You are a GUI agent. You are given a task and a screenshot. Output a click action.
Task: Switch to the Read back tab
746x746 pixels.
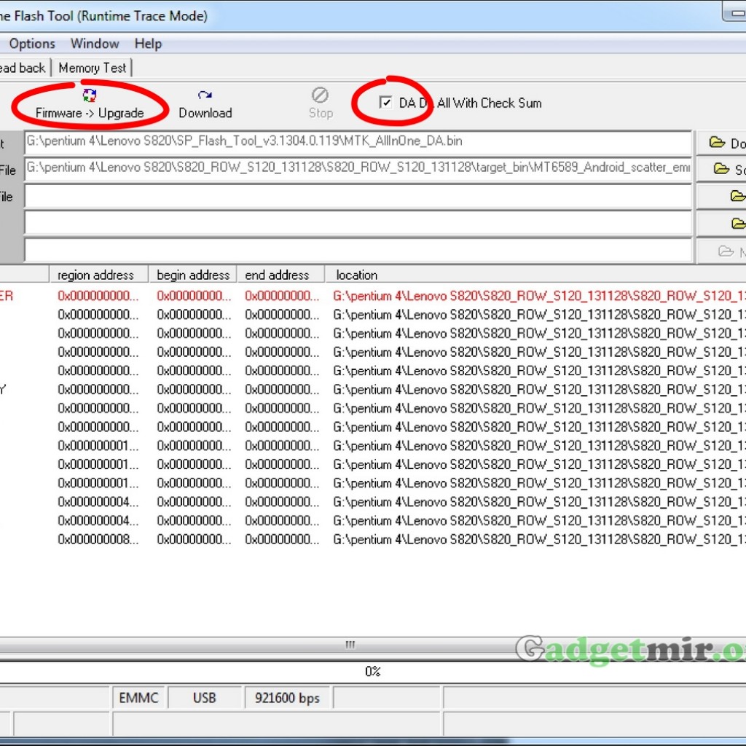tap(22, 68)
